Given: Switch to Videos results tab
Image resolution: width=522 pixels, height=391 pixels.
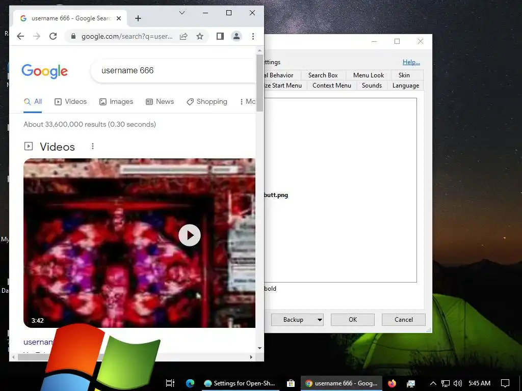Looking at the screenshot, I should tap(70, 102).
